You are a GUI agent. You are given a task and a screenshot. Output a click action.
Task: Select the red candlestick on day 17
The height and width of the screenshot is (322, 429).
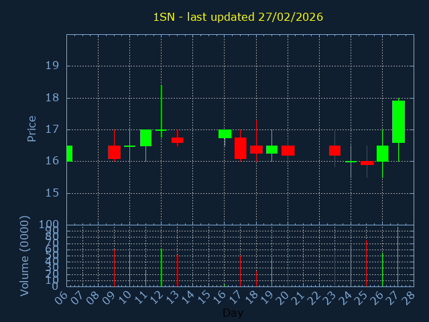[240, 148]
